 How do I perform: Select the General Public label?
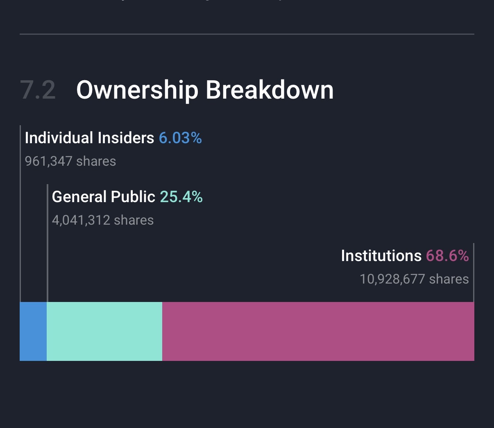click(103, 197)
